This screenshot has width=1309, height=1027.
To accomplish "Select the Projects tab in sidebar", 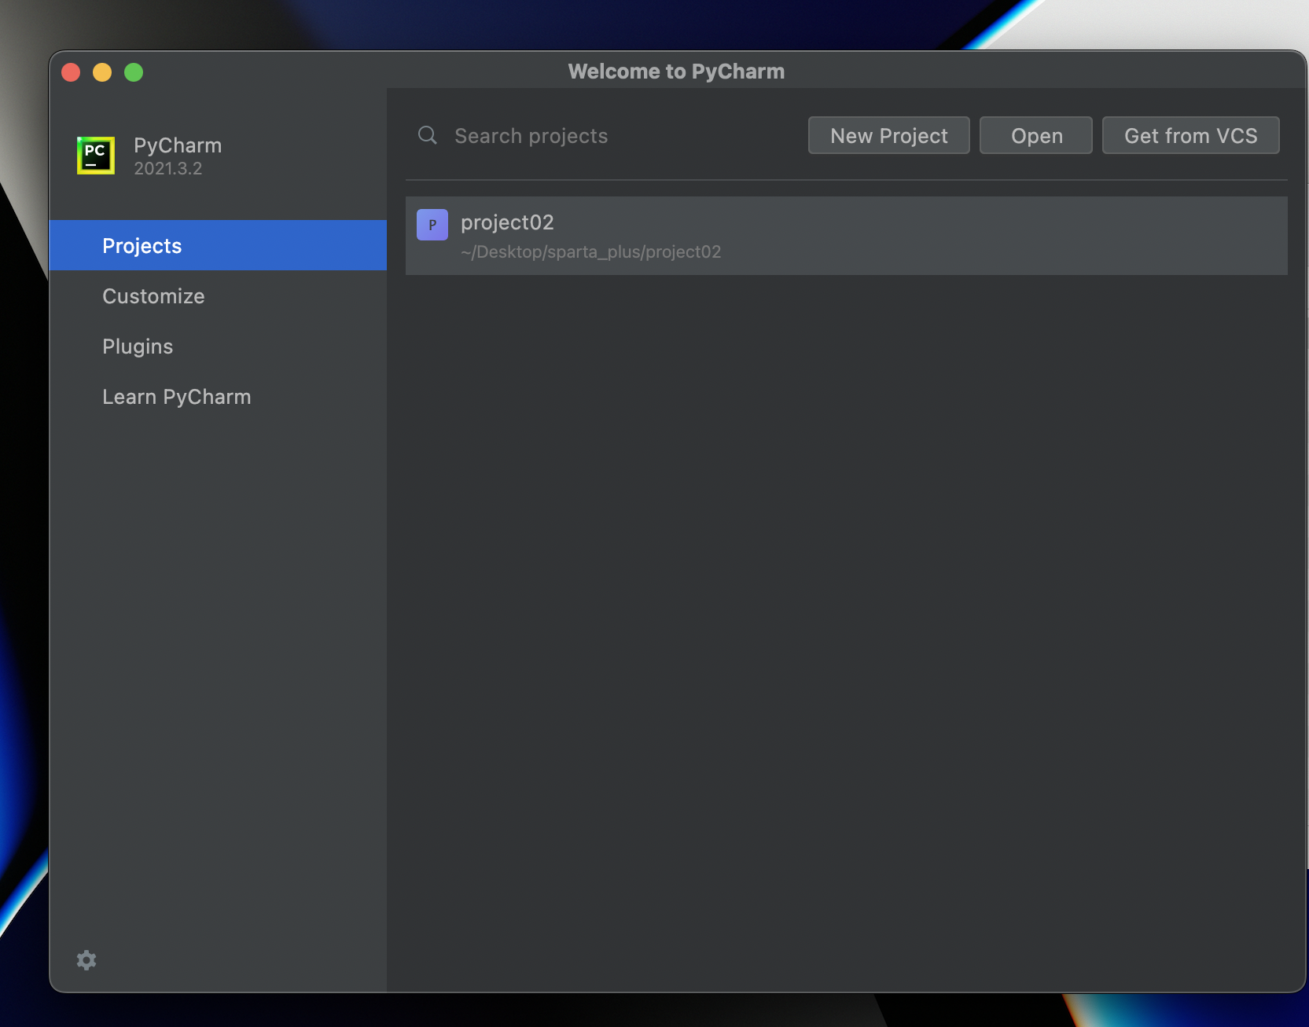I will 218,245.
